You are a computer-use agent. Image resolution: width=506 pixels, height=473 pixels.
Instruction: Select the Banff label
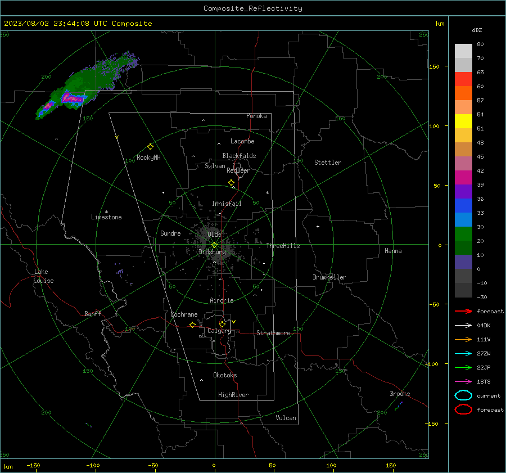tap(93, 313)
